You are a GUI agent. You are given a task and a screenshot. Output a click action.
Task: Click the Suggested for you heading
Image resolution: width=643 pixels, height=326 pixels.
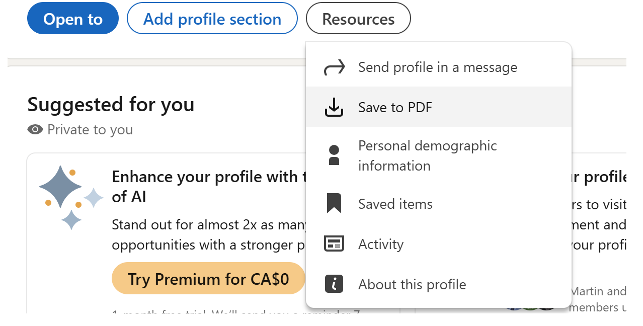(x=111, y=105)
